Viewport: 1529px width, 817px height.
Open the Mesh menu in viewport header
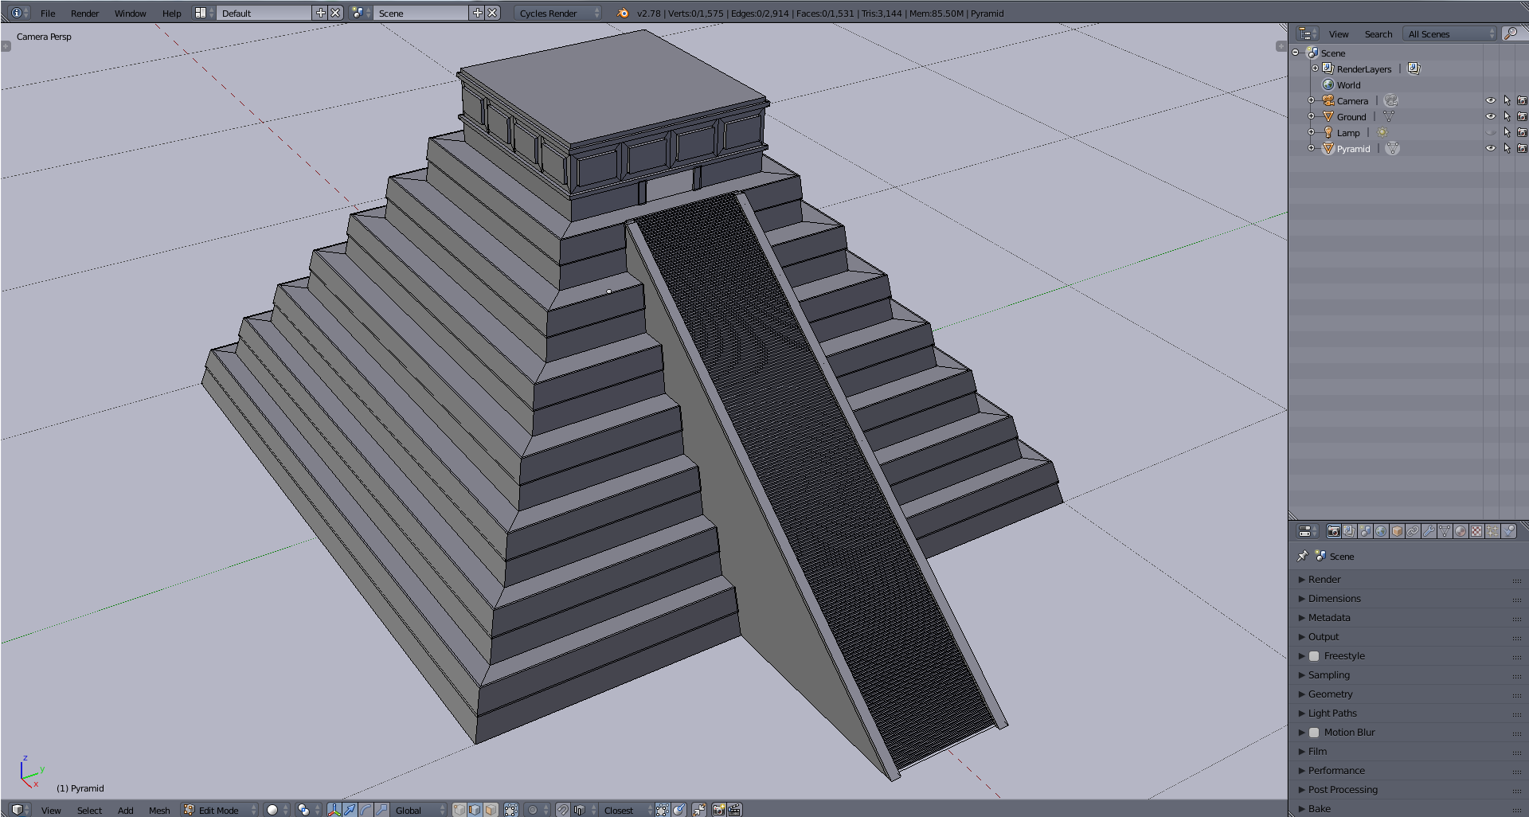point(159,810)
